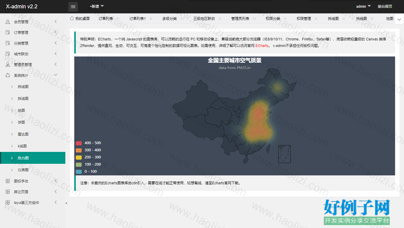404x228 pixels.
Task: Switch to the 权限分类 tab
Action: click(273, 18)
